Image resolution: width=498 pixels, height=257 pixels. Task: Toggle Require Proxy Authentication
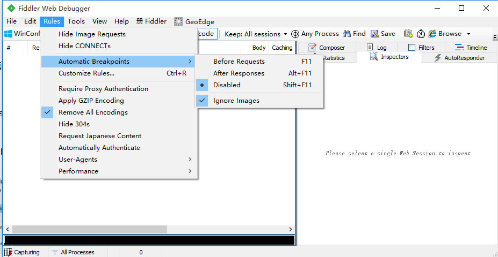pos(119,89)
